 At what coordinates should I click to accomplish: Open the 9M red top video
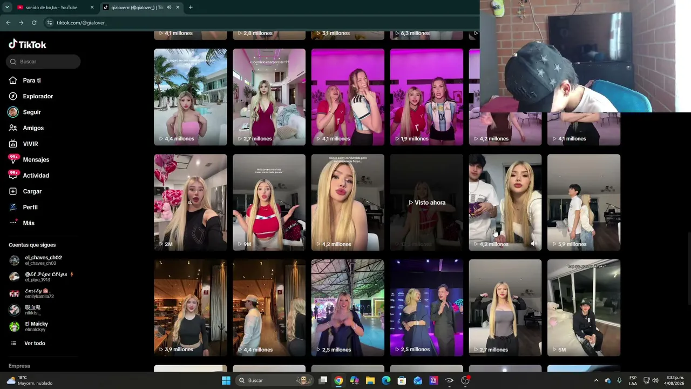tap(269, 203)
